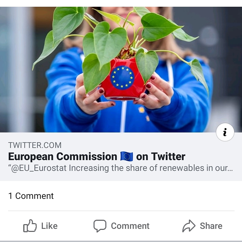Click the EU flag emoji in title
Screen dimensions: 242x242
126,156
